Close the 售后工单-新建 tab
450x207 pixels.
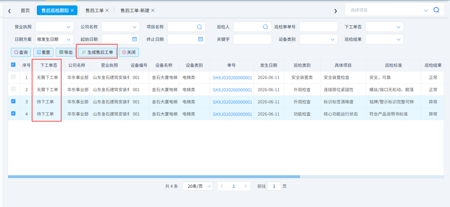pyautogui.click(x=153, y=11)
